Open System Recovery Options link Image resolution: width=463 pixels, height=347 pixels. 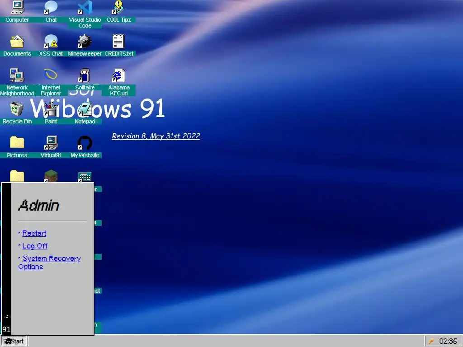tap(49, 263)
